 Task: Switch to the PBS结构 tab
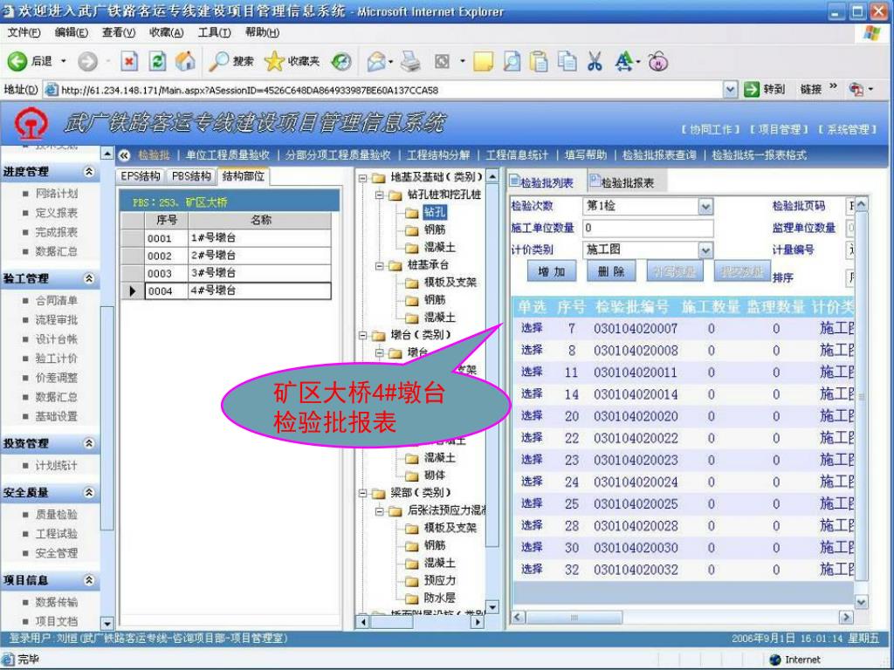pyautogui.click(x=191, y=176)
